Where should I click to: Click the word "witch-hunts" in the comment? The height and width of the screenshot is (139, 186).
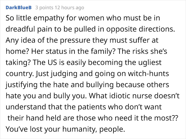(x=148, y=74)
